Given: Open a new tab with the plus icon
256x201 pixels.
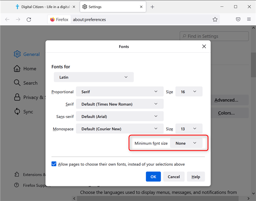Looking at the screenshot, I should [x=152, y=7].
